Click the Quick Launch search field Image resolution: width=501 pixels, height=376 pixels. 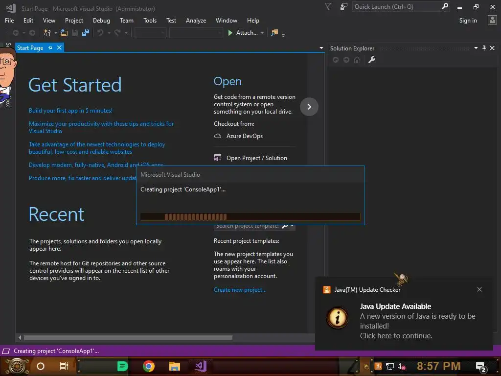click(396, 6)
